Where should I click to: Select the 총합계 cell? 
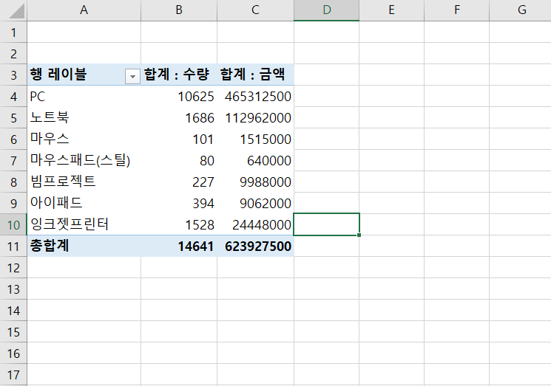[x=84, y=246]
